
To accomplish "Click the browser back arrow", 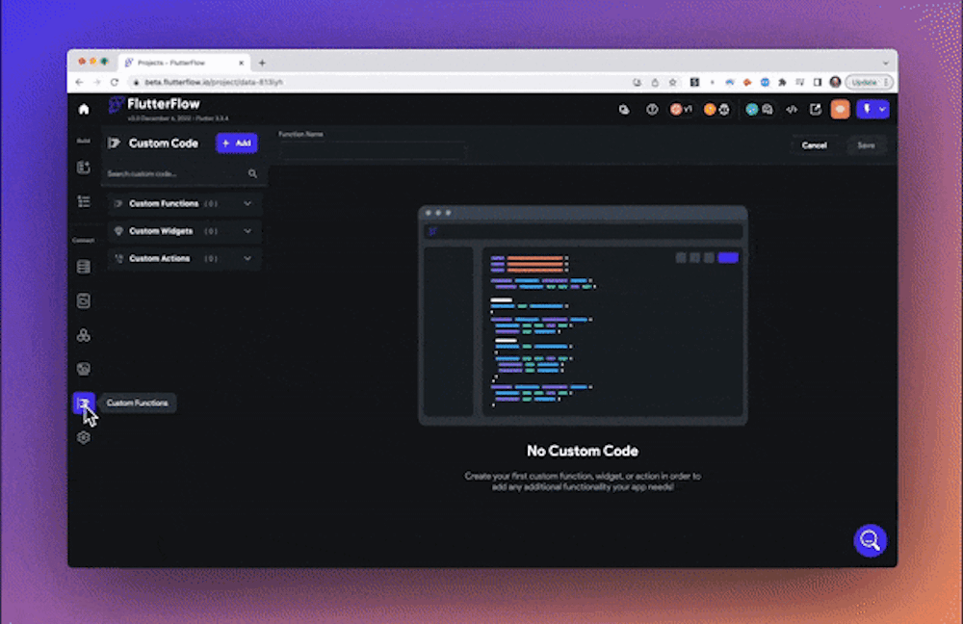I will (x=79, y=82).
